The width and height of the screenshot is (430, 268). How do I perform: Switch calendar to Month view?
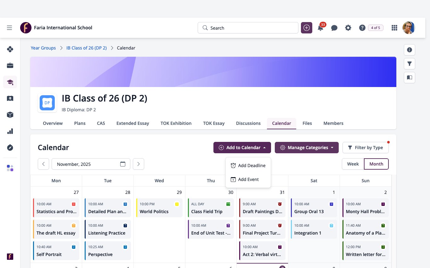(x=376, y=164)
